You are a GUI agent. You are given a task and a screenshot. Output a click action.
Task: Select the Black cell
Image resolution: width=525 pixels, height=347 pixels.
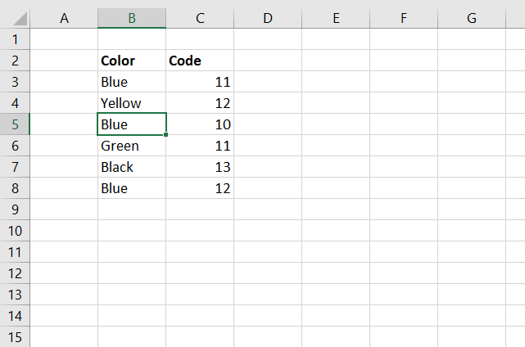pyautogui.click(x=132, y=167)
